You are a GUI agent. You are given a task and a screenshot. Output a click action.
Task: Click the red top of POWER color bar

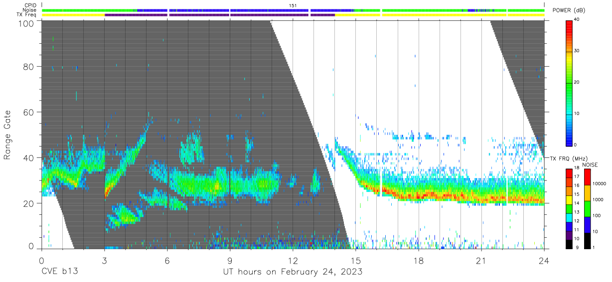tap(569, 28)
